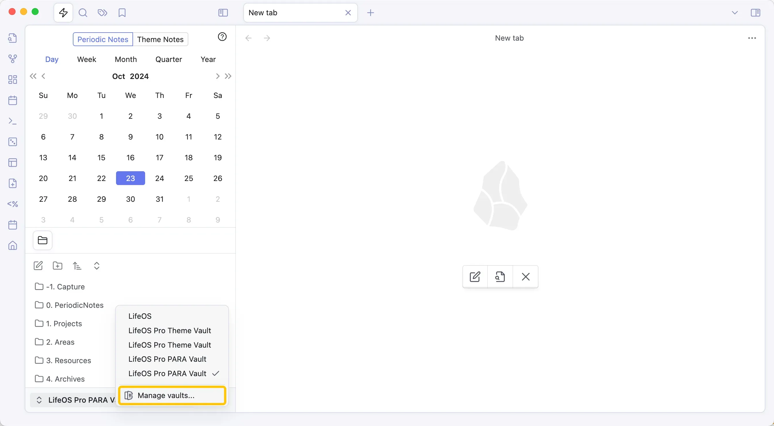Open the quick switcher file icon in ribbon
774x426 pixels.
[x=12, y=38]
